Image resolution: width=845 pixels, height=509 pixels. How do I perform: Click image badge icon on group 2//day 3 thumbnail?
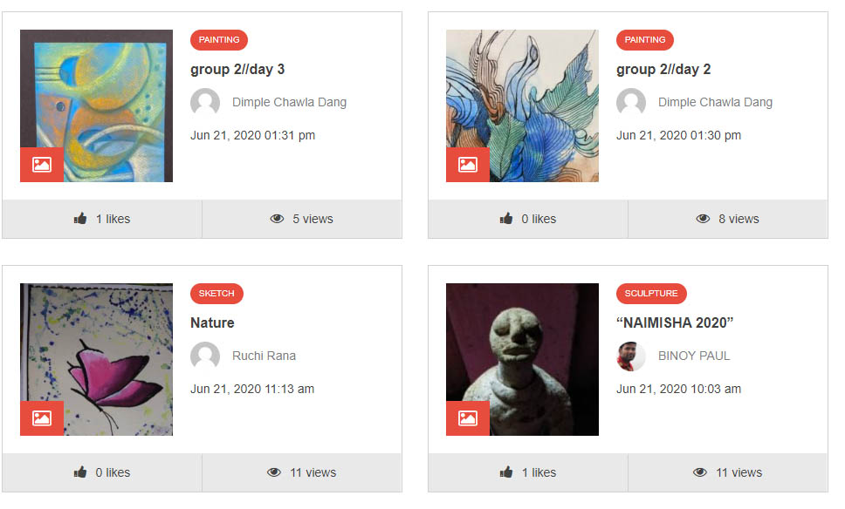42,165
